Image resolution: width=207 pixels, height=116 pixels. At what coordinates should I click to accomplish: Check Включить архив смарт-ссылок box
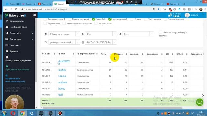click(161, 32)
